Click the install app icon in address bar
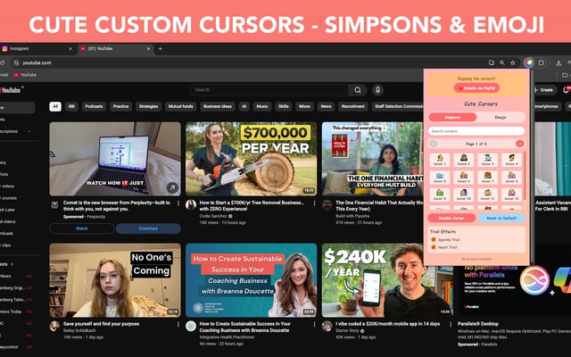 [x=492, y=62]
